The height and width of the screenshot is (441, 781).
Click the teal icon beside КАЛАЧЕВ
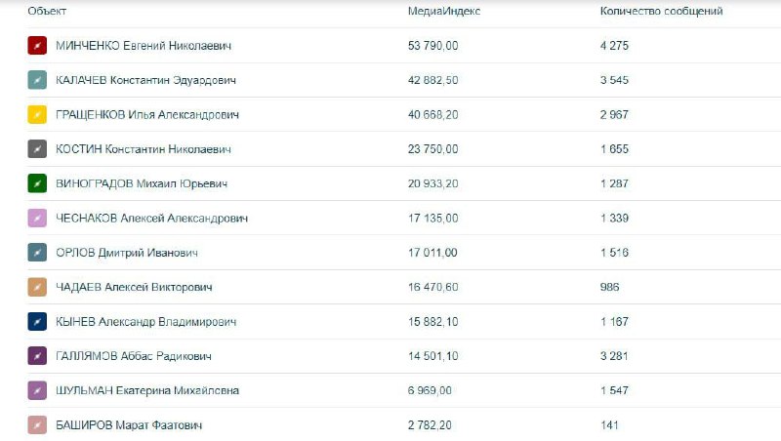tap(37, 80)
